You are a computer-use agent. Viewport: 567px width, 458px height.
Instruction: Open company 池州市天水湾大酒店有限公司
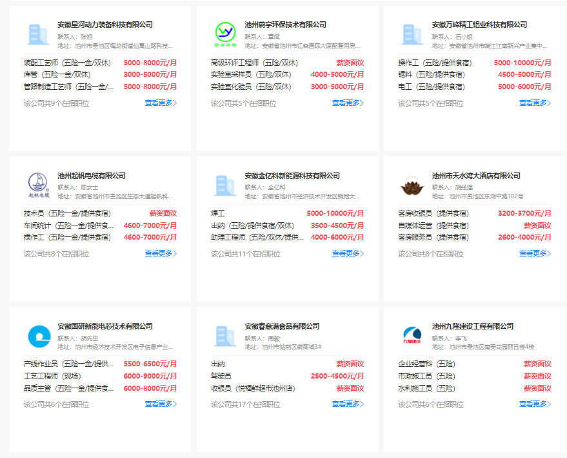coord(476,176)
